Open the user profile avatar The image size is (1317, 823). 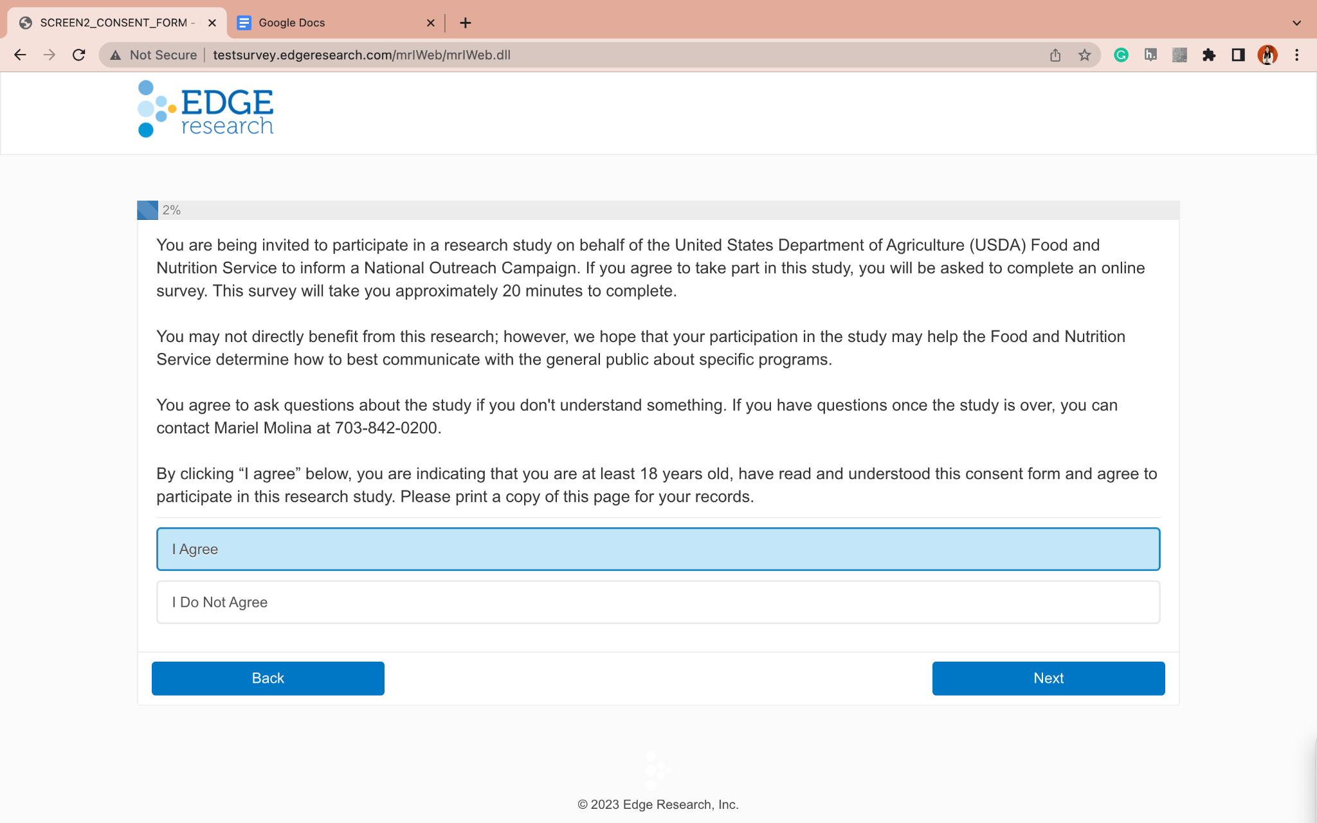tap(1267, 55)
